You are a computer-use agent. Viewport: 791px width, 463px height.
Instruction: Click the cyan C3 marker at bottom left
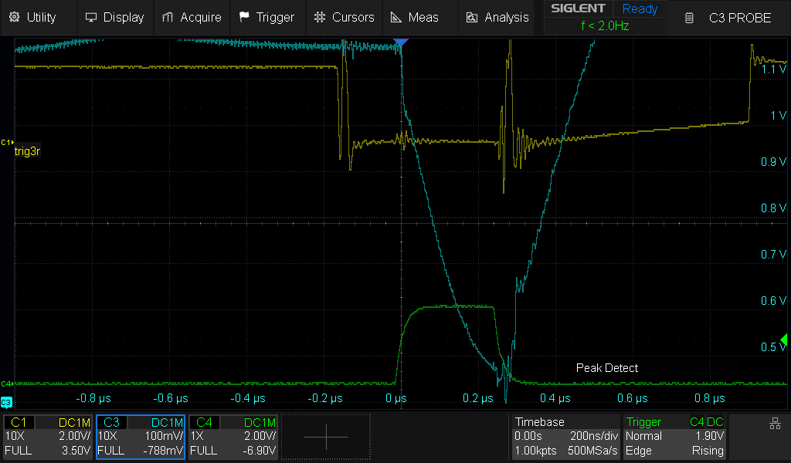tap(7, 402)
